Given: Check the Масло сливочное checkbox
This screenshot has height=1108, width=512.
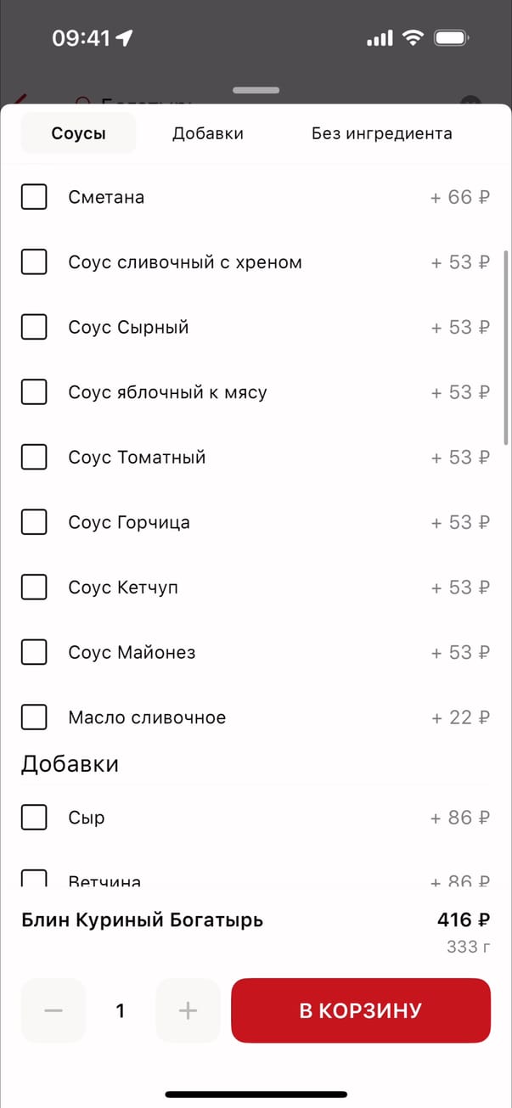Looking at the screenshot, I should [x=34, y=717].
